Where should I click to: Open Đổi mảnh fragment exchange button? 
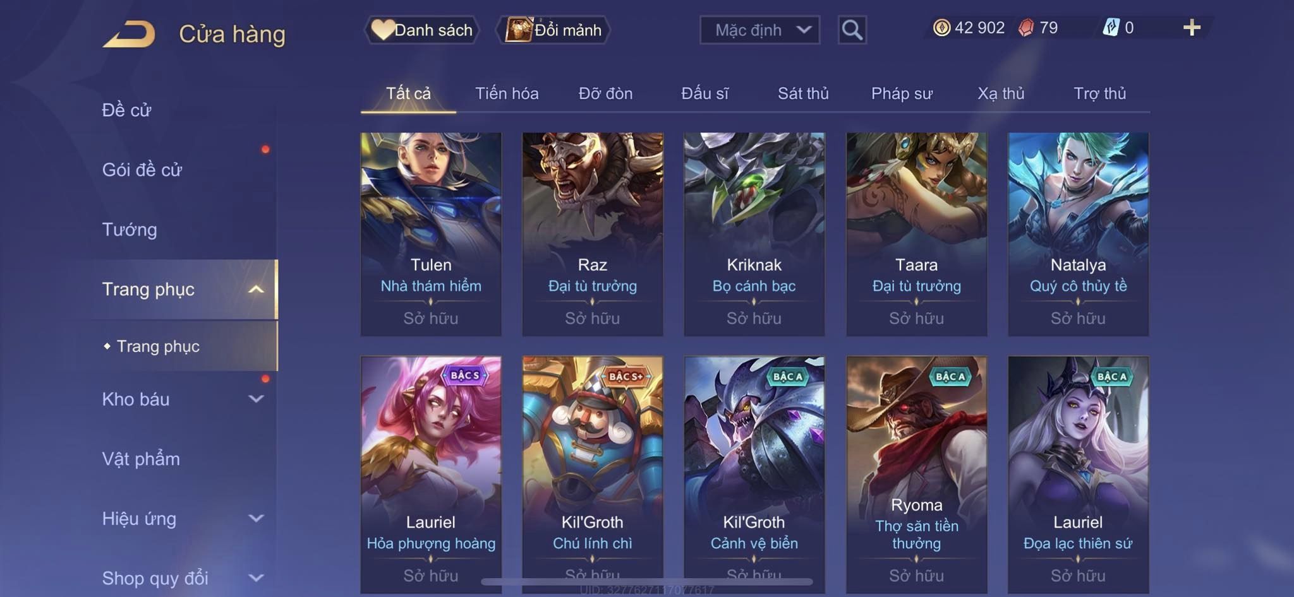553,30
